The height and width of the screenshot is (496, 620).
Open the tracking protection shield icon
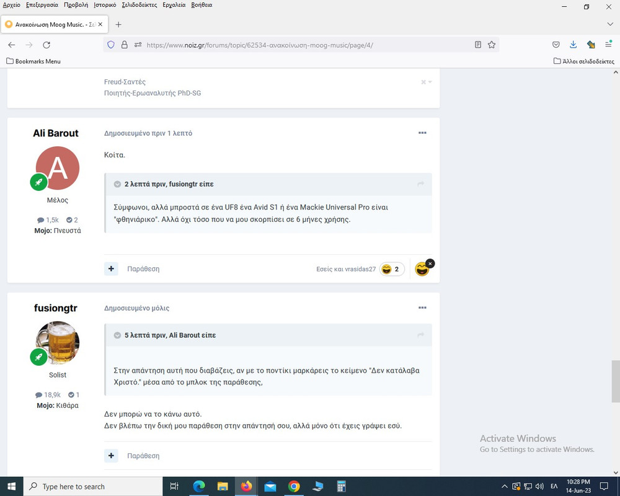coord(111,45)
